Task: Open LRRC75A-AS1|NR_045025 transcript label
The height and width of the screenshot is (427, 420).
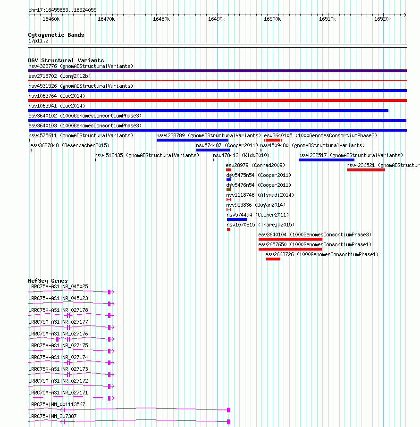Action: click(x=59, y=286)
